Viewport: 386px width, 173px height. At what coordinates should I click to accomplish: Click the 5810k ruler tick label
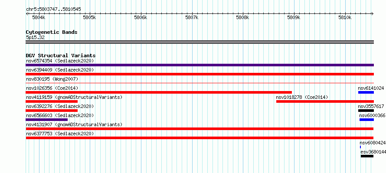pos(345,18)
